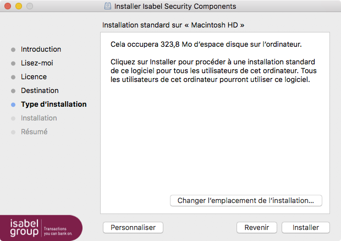Click the blue bullet beside Type d'installation

point(13,105)
